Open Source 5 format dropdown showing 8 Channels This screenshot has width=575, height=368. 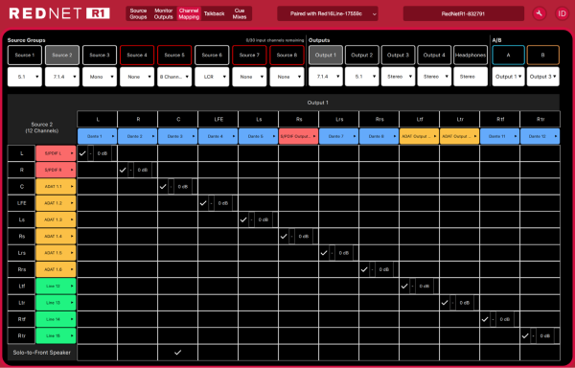coord(174,77)
